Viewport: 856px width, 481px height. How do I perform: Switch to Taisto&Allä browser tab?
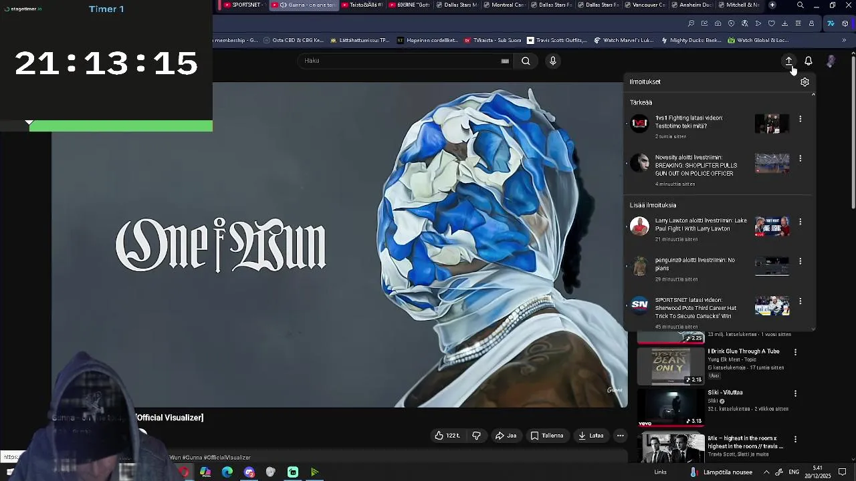tap(361, 5)
